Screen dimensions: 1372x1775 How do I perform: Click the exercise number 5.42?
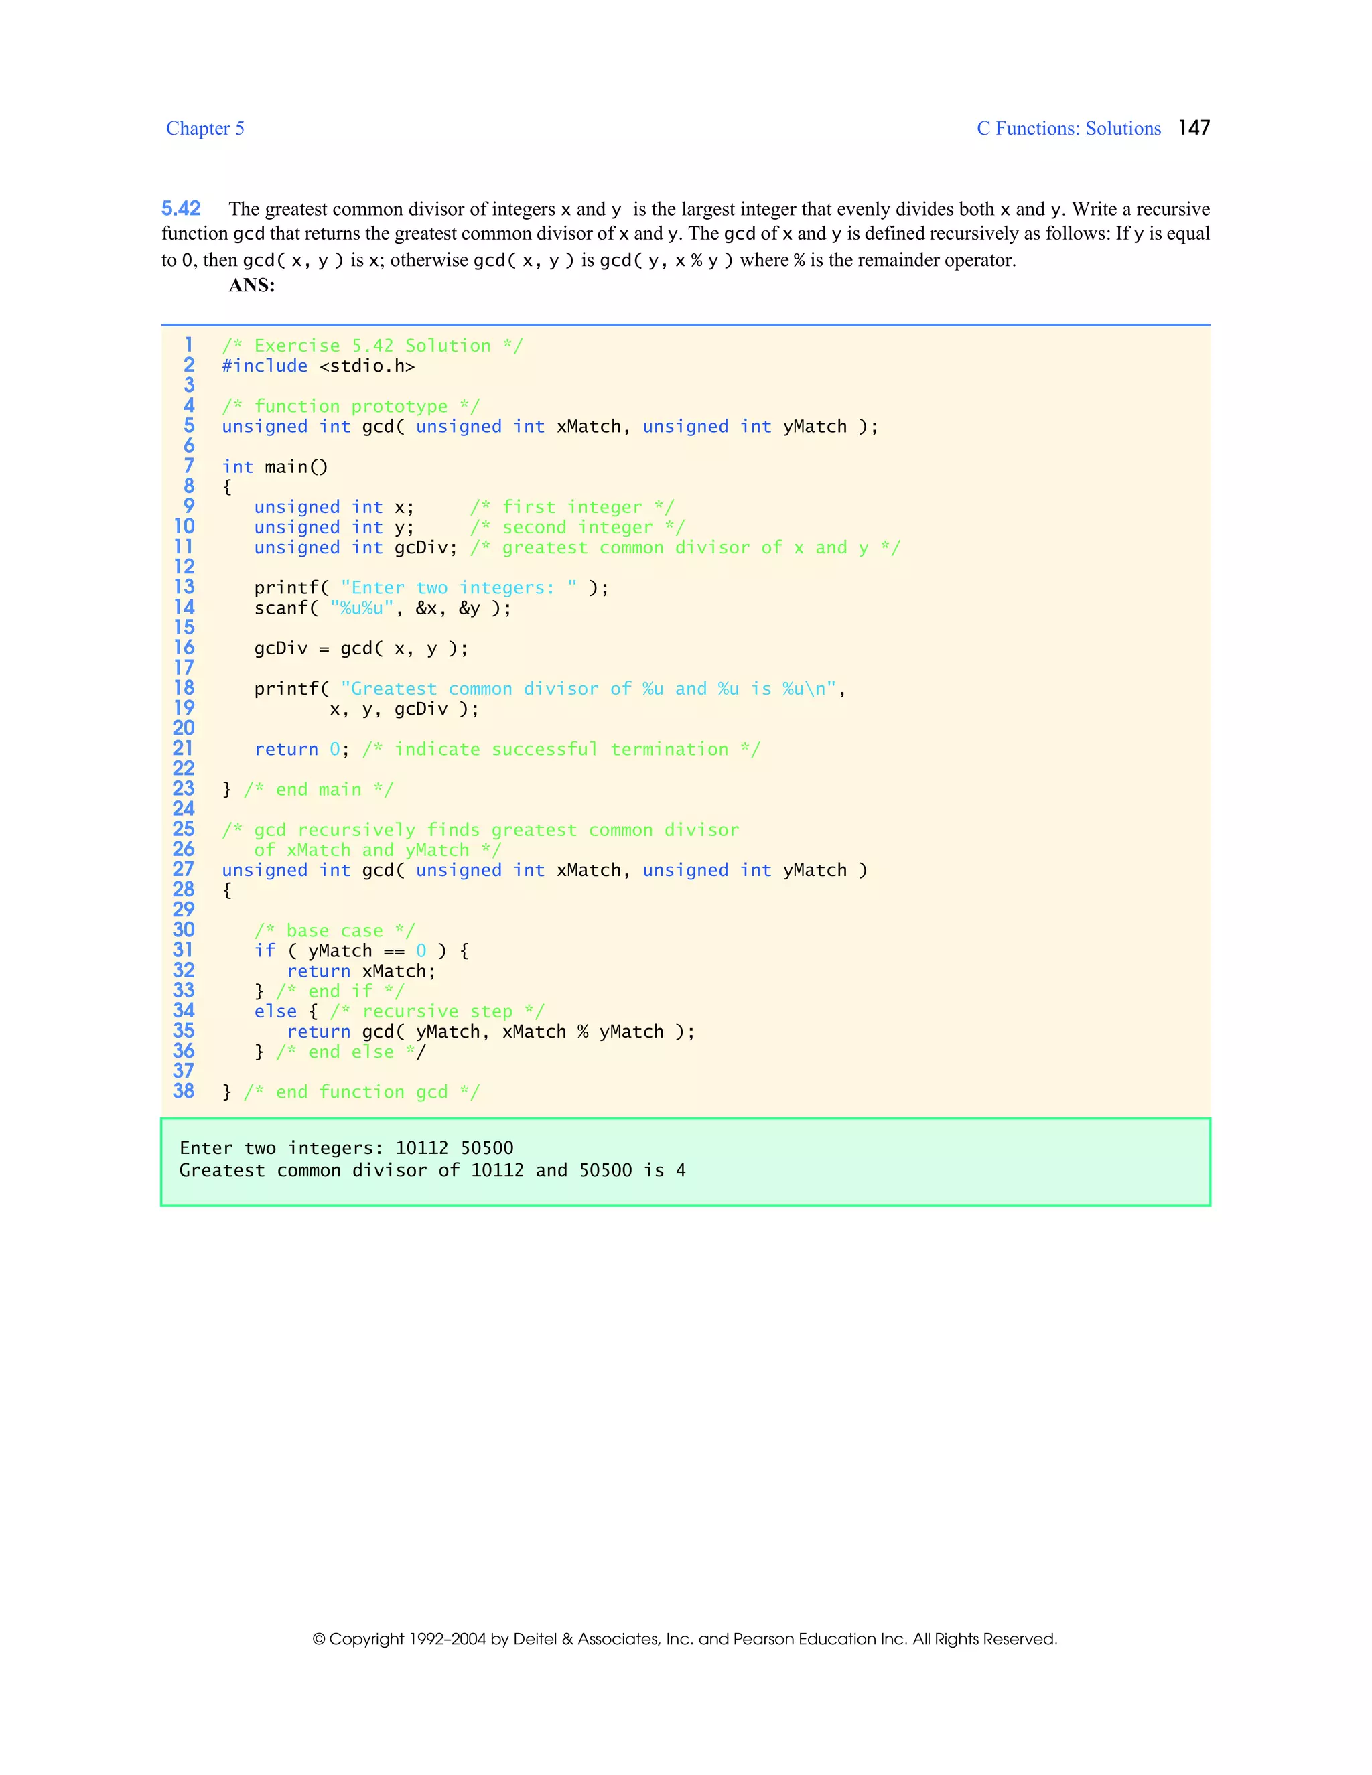point(182,208)
